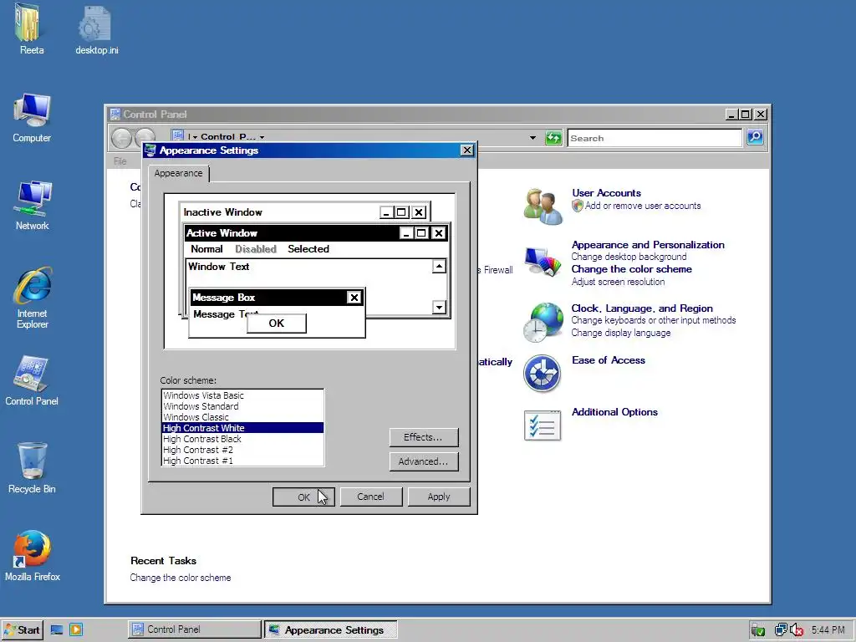Click the Apply button

(x=439, y=497)
